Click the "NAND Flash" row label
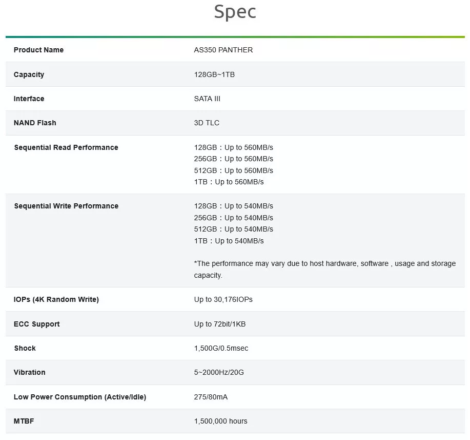This screenshot has width=470, height=440. point(35,123)
